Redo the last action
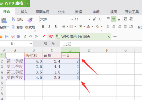142x100 pixels. [x=36, y=37]
